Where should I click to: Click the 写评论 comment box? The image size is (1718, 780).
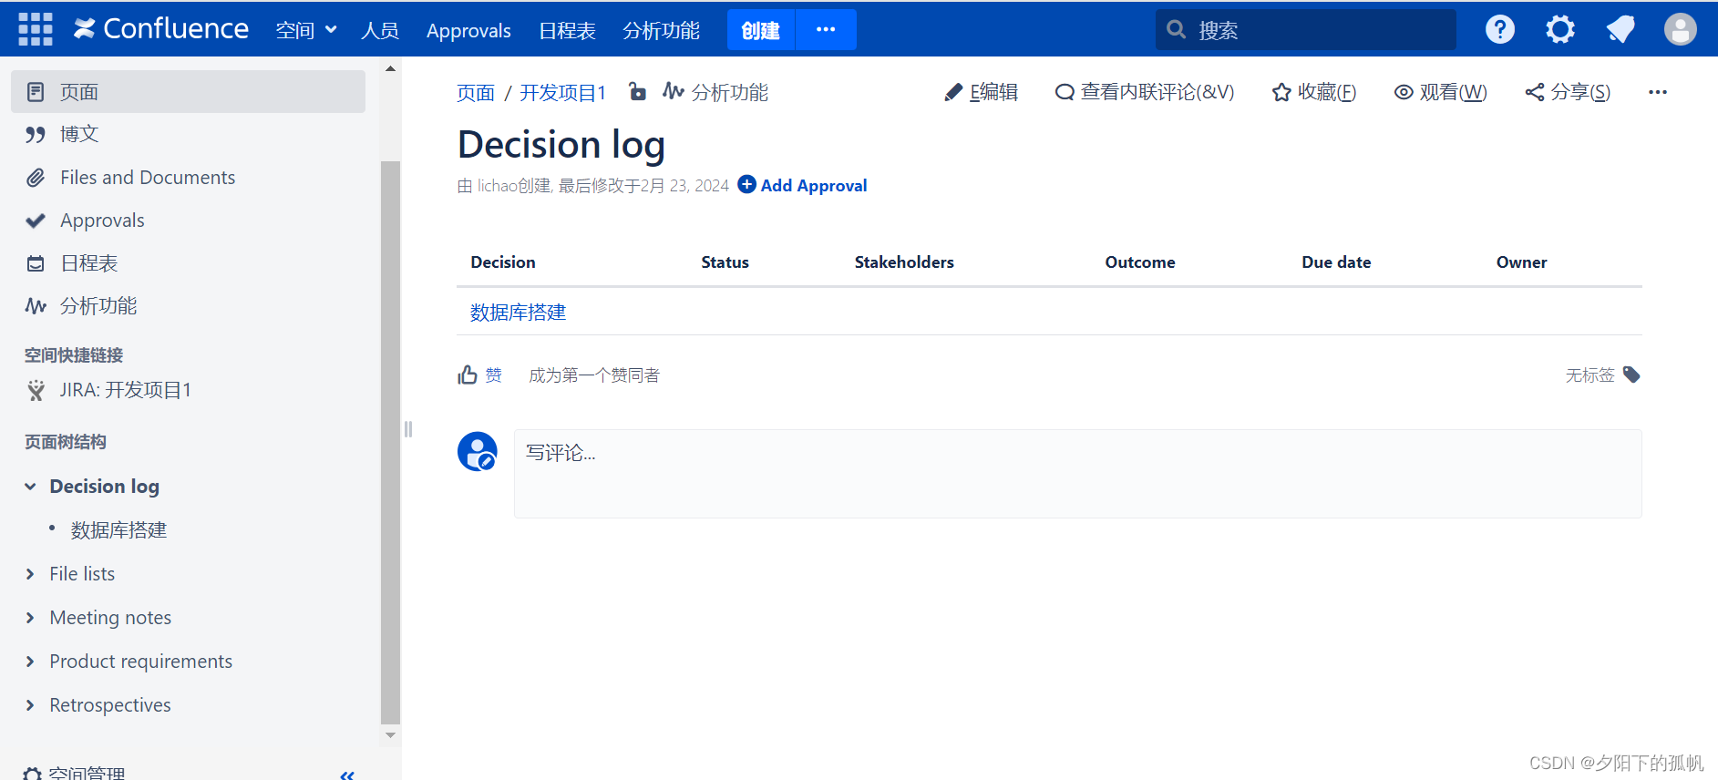coord(1077,474)
